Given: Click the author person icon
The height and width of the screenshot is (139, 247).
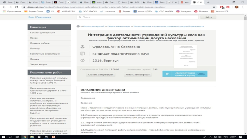Looking at the screenshot, I should pos(82,47).
